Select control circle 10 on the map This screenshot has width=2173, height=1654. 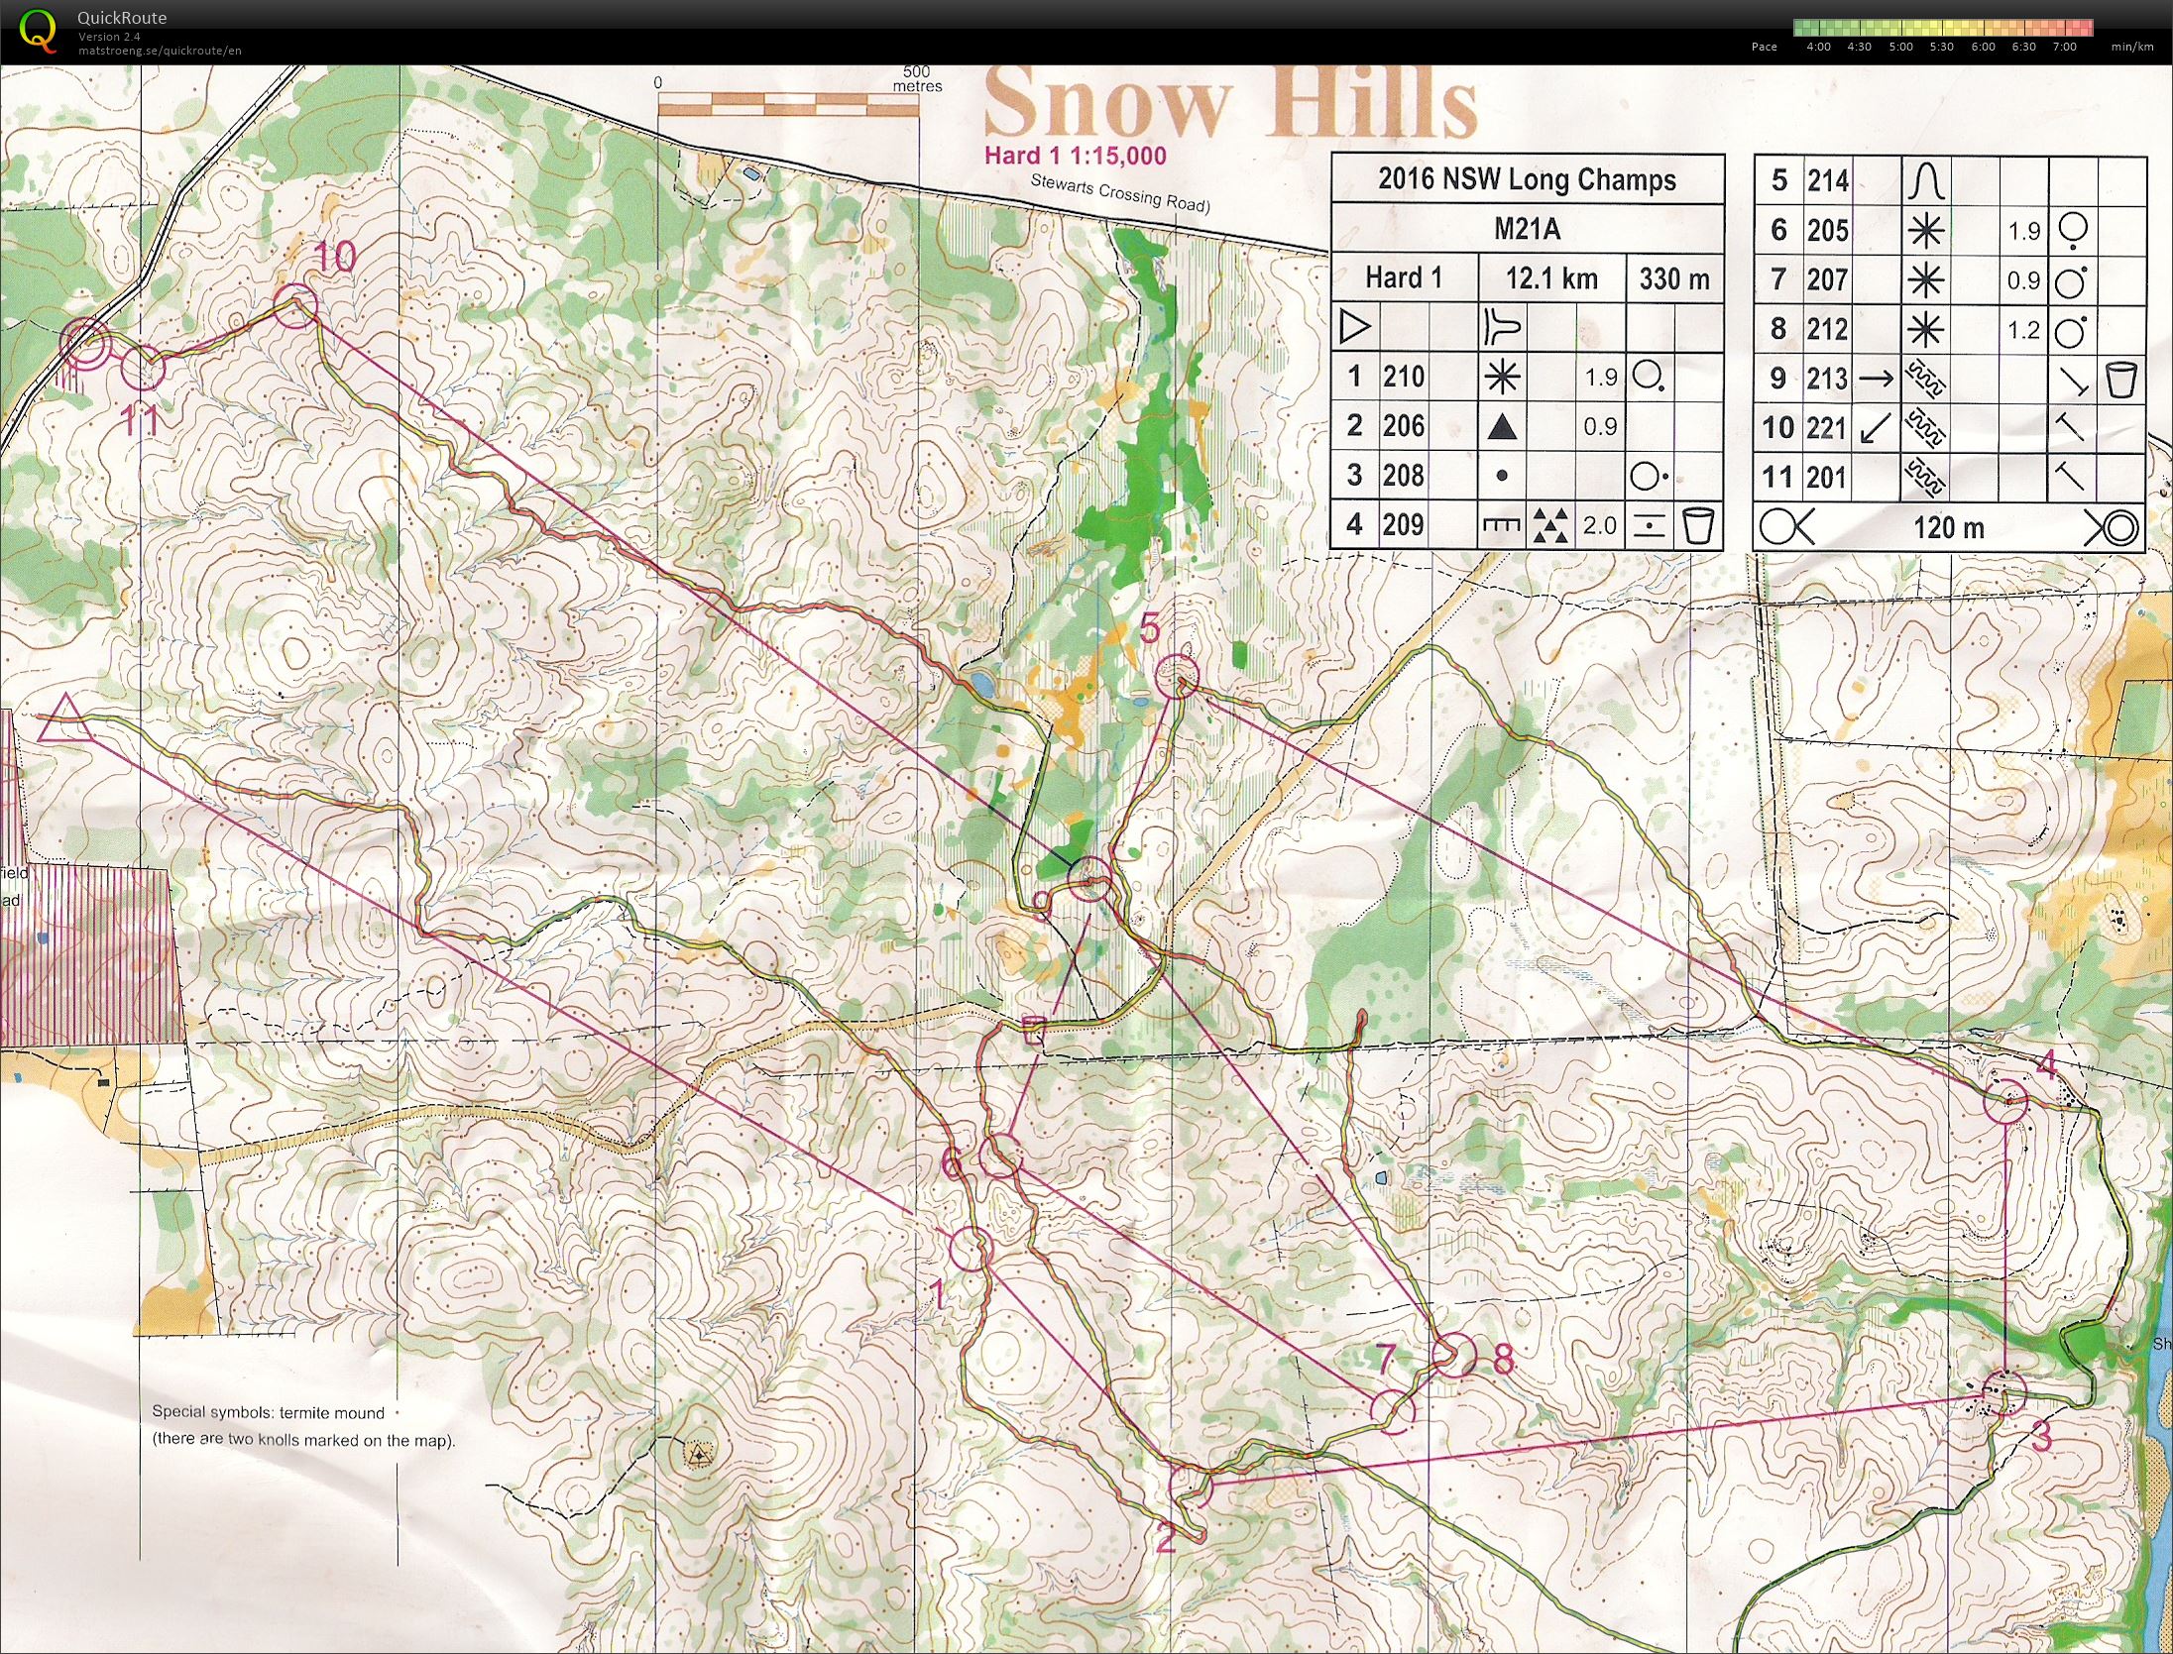click(x=294, y=305)
